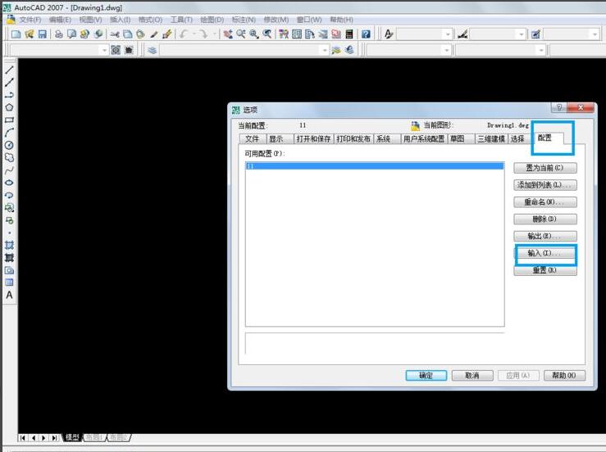Click the New drawing icon

tap(16, 34)
